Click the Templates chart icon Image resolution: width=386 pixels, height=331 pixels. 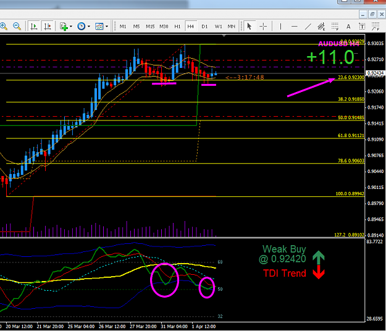point(99,27)
